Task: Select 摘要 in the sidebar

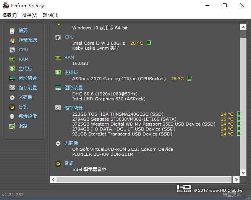Action: point(23,31)
